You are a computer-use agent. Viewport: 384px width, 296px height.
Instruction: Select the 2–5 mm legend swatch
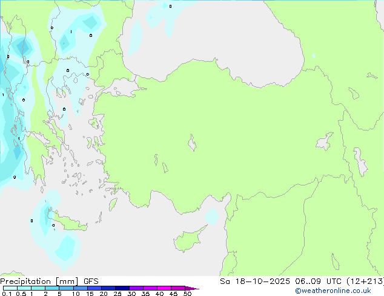tap(52, 288)
